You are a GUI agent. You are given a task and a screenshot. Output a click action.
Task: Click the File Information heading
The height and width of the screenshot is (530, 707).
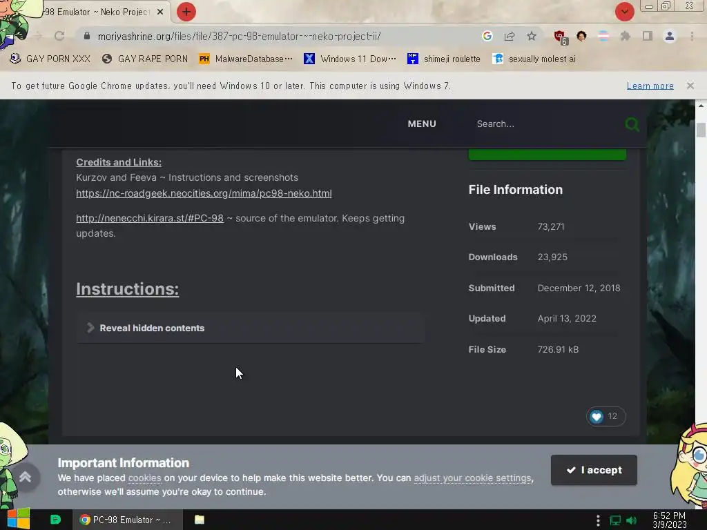tap(515, 190)
